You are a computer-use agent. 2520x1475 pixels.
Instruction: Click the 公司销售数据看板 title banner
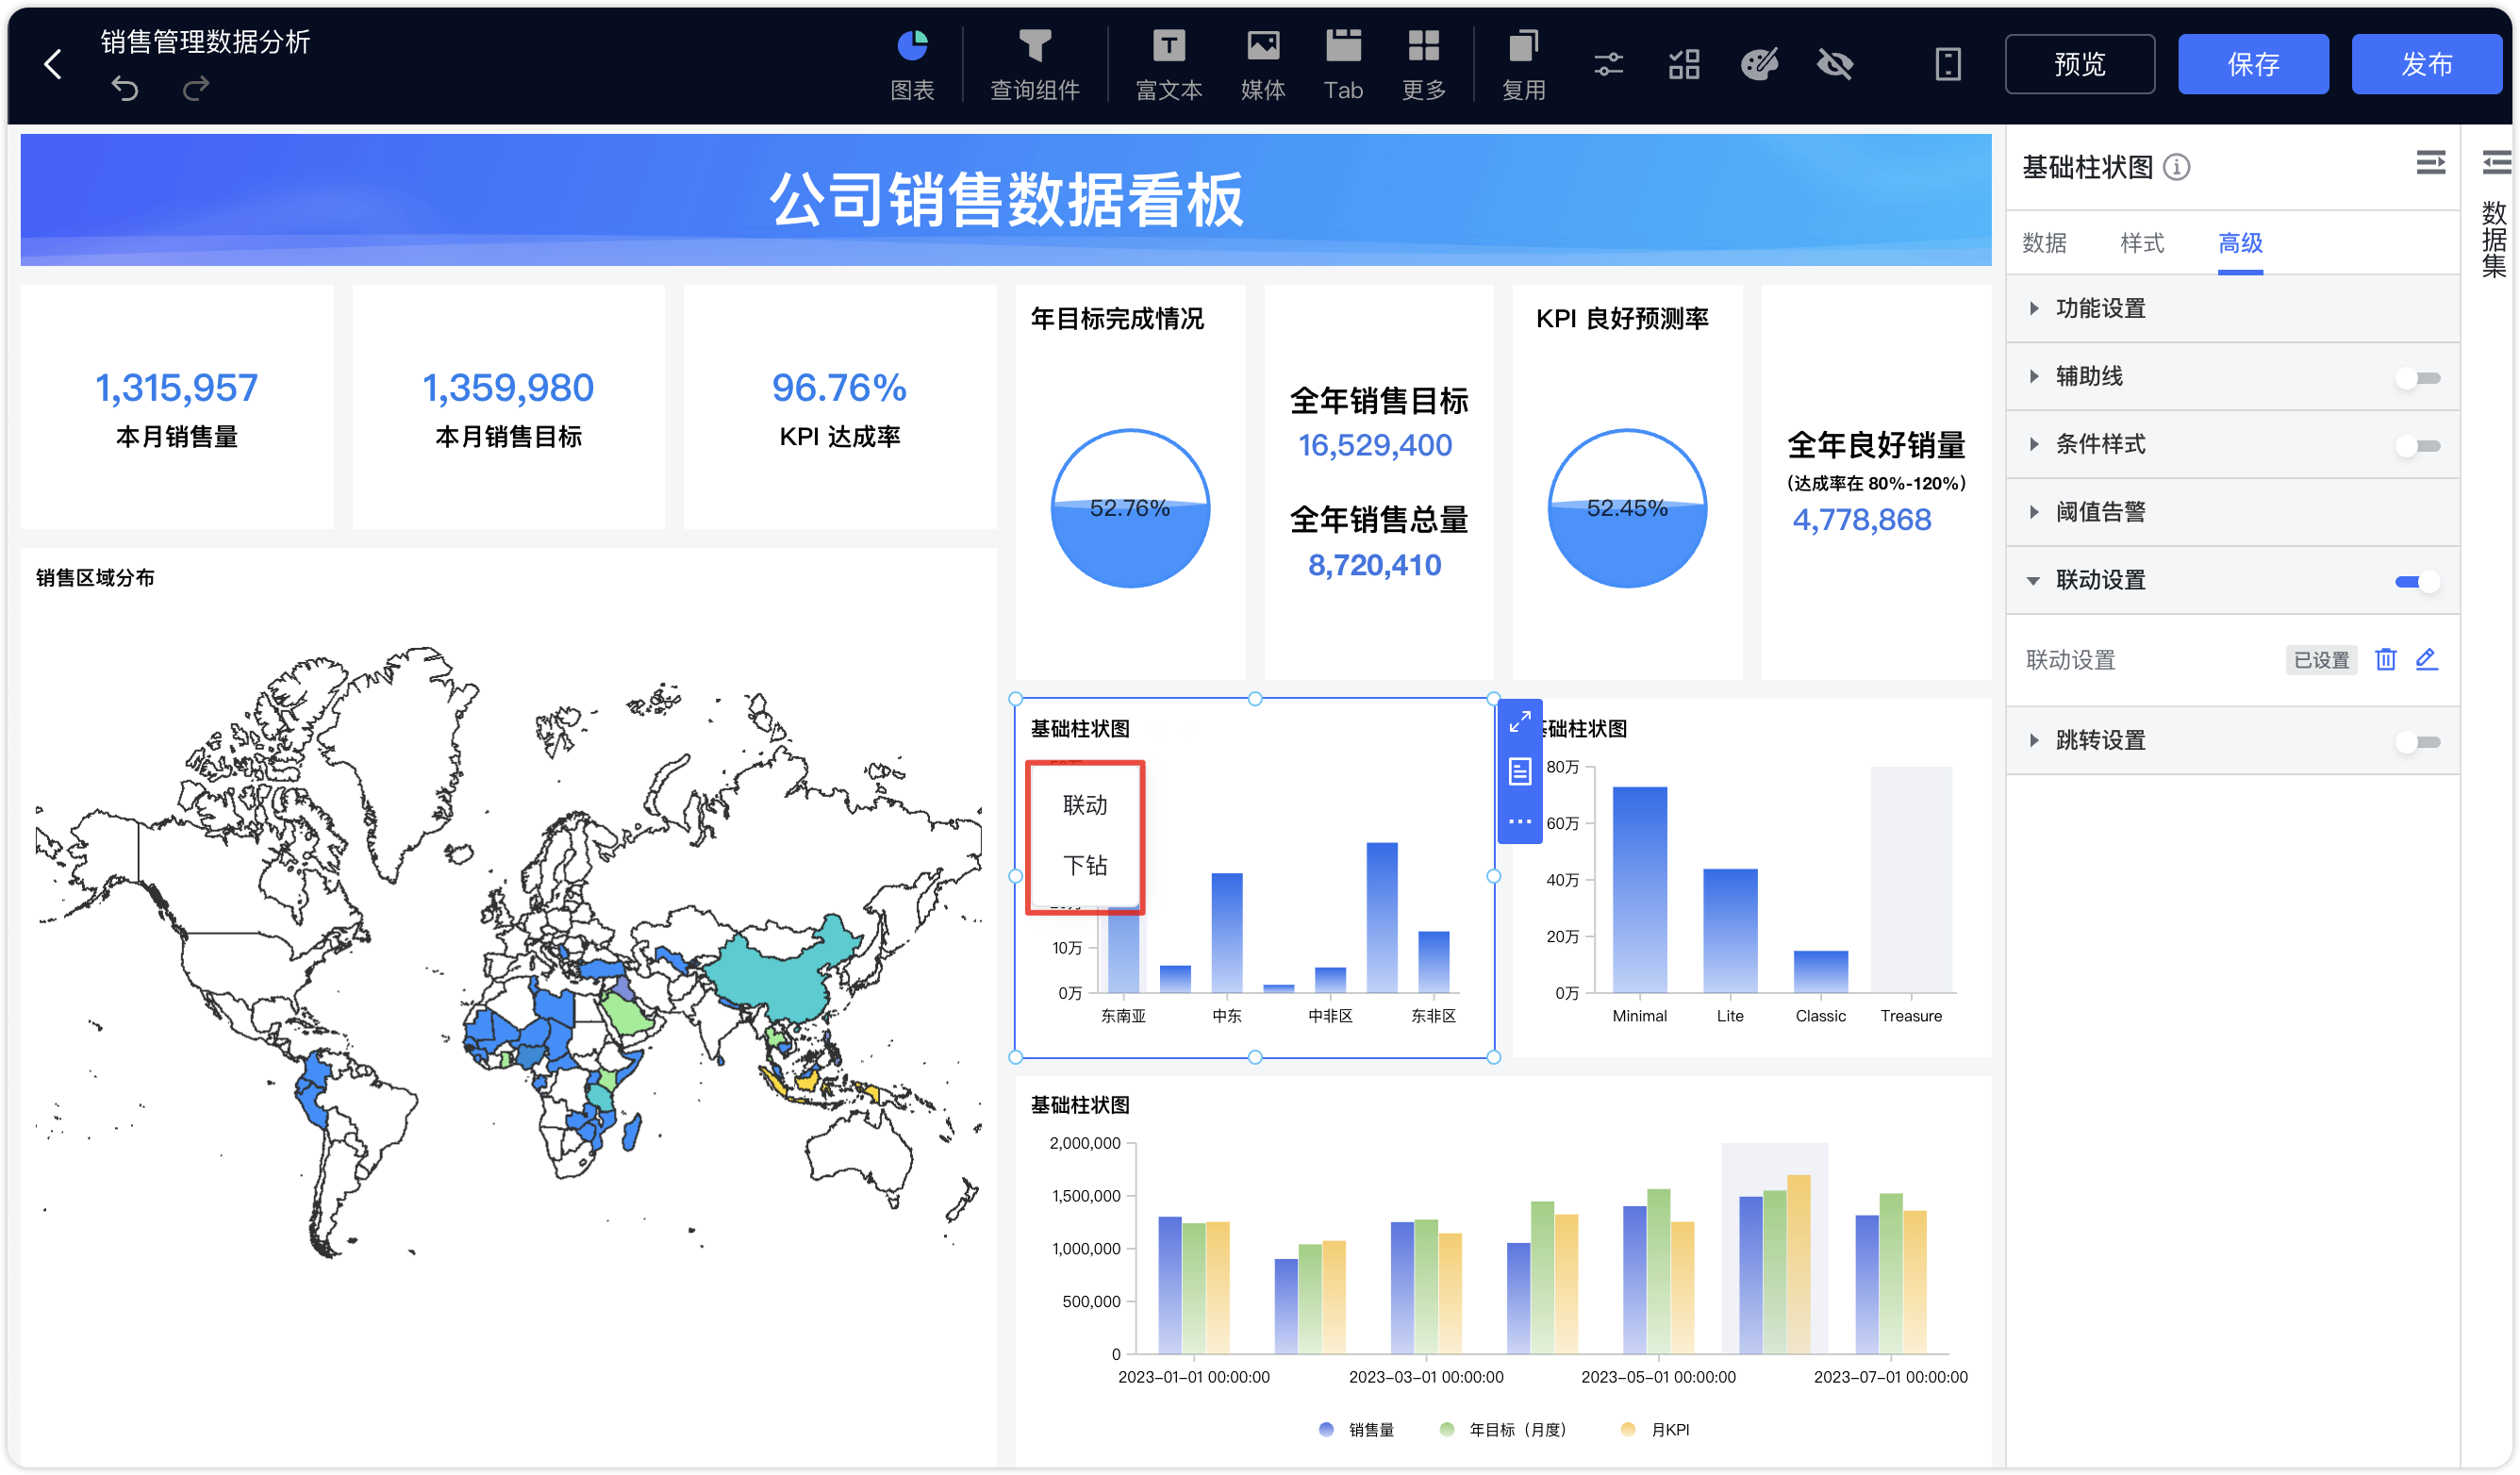(1006, 199)
